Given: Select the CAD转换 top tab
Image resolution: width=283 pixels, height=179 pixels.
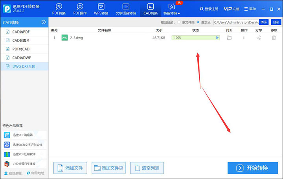Looking at the screenshot, I should click(x=151, y=9).
